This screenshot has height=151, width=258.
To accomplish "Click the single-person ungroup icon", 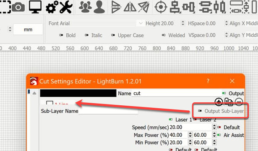I will point(99,7).
